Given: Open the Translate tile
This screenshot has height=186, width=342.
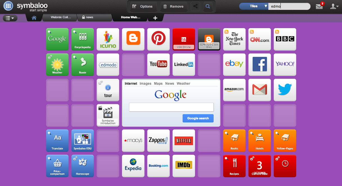Looking at the screenshot, I should [57, 141].
